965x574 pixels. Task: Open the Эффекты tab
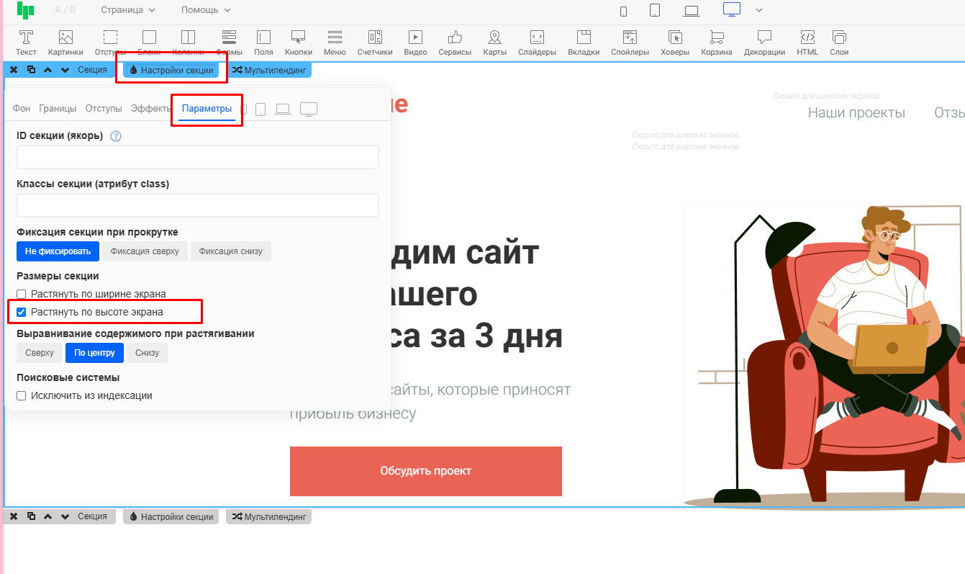tap(151, 109)
